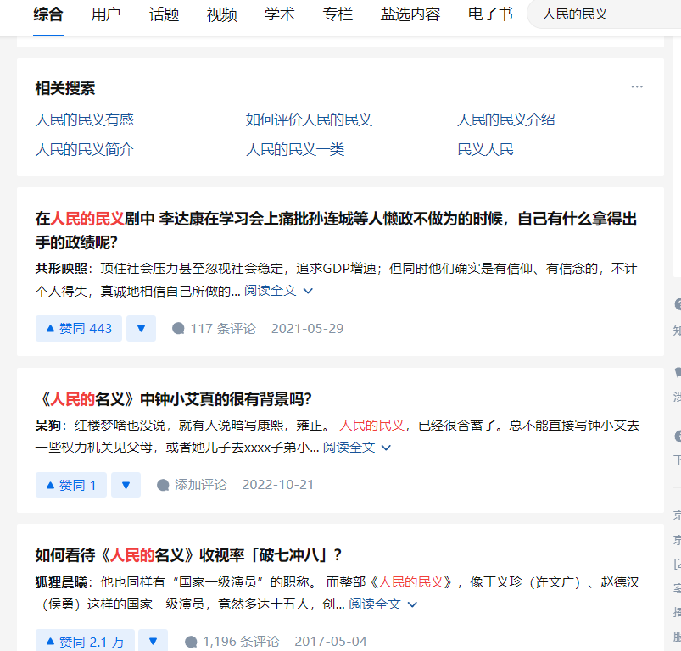Expand 阅读全文 in 狐狸晨曦's answer

(x=382, y=604)
